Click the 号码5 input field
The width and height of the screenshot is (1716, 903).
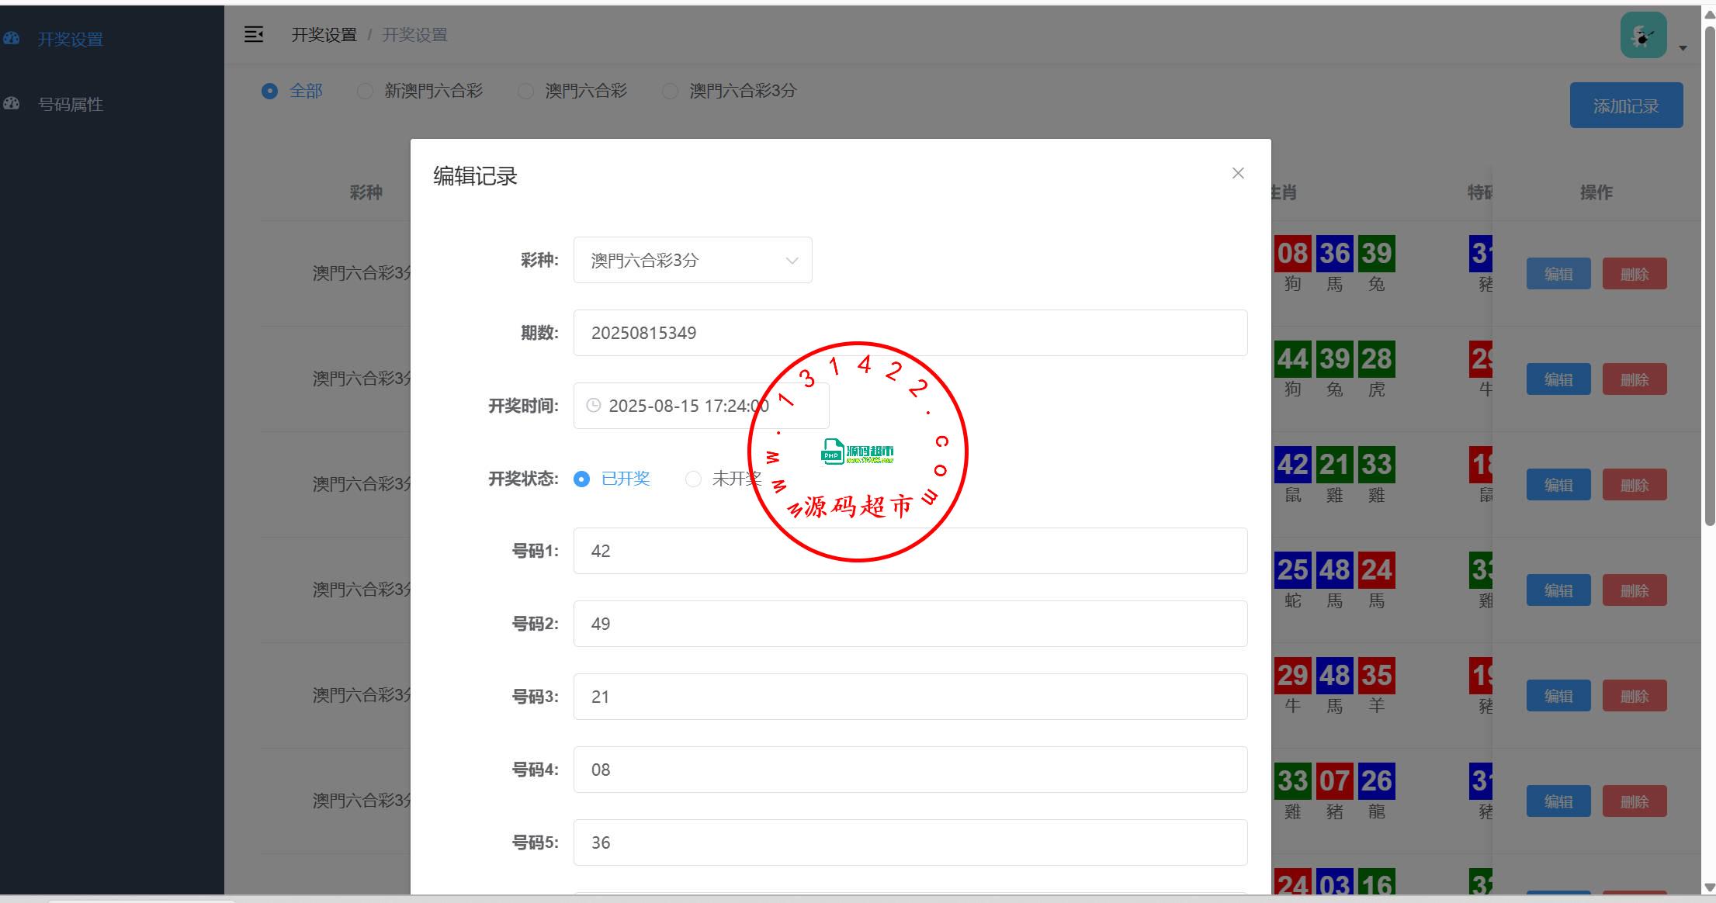[x=910, y=842]
